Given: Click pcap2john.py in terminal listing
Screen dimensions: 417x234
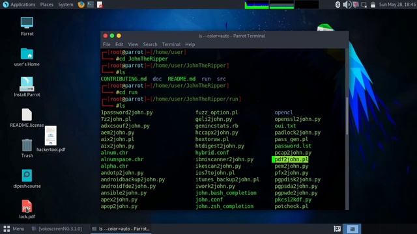Looking at the screenshot, I should 293,153.
